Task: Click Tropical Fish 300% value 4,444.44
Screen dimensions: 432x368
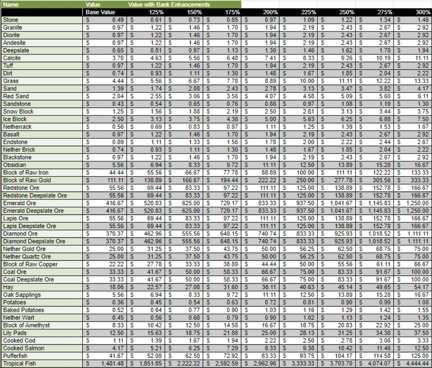Action: (x=413, y=363)
